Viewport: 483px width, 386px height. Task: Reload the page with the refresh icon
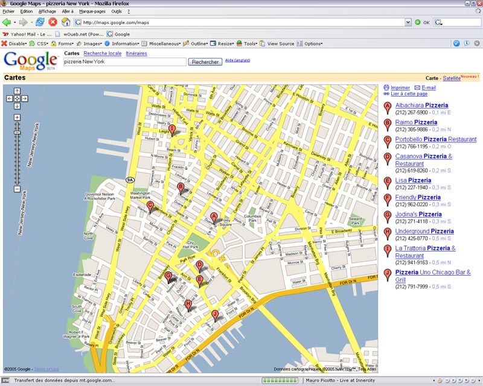[40, 22]
